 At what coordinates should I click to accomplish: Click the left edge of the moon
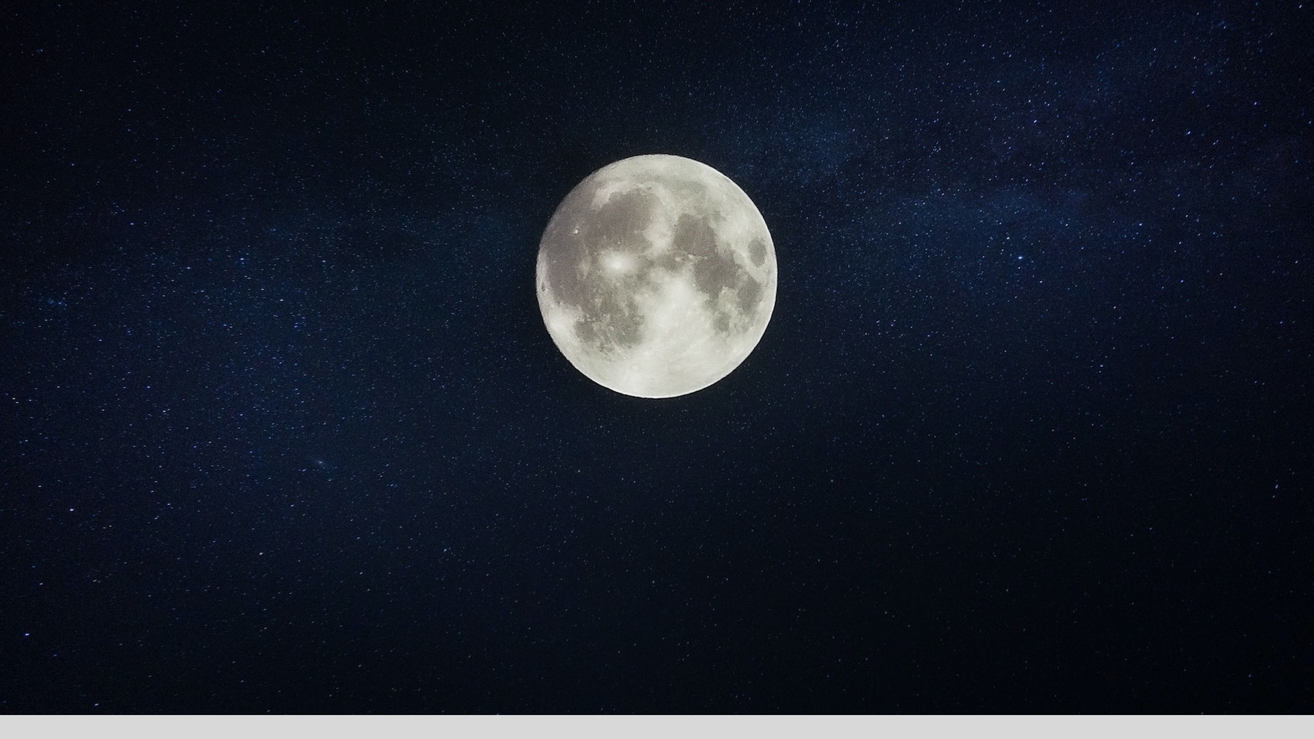[x=539, y=276]
